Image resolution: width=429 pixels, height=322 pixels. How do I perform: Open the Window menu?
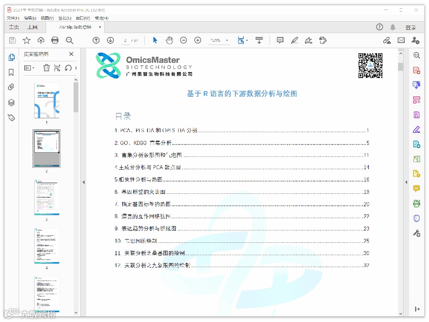click(83, 18)
